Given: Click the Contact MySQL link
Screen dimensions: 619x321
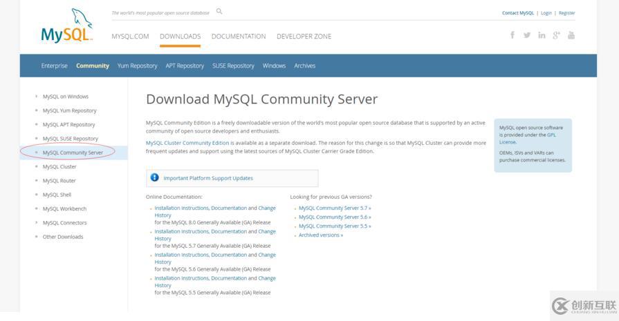Looking at the screenshot, I should (x=518, y=13).
